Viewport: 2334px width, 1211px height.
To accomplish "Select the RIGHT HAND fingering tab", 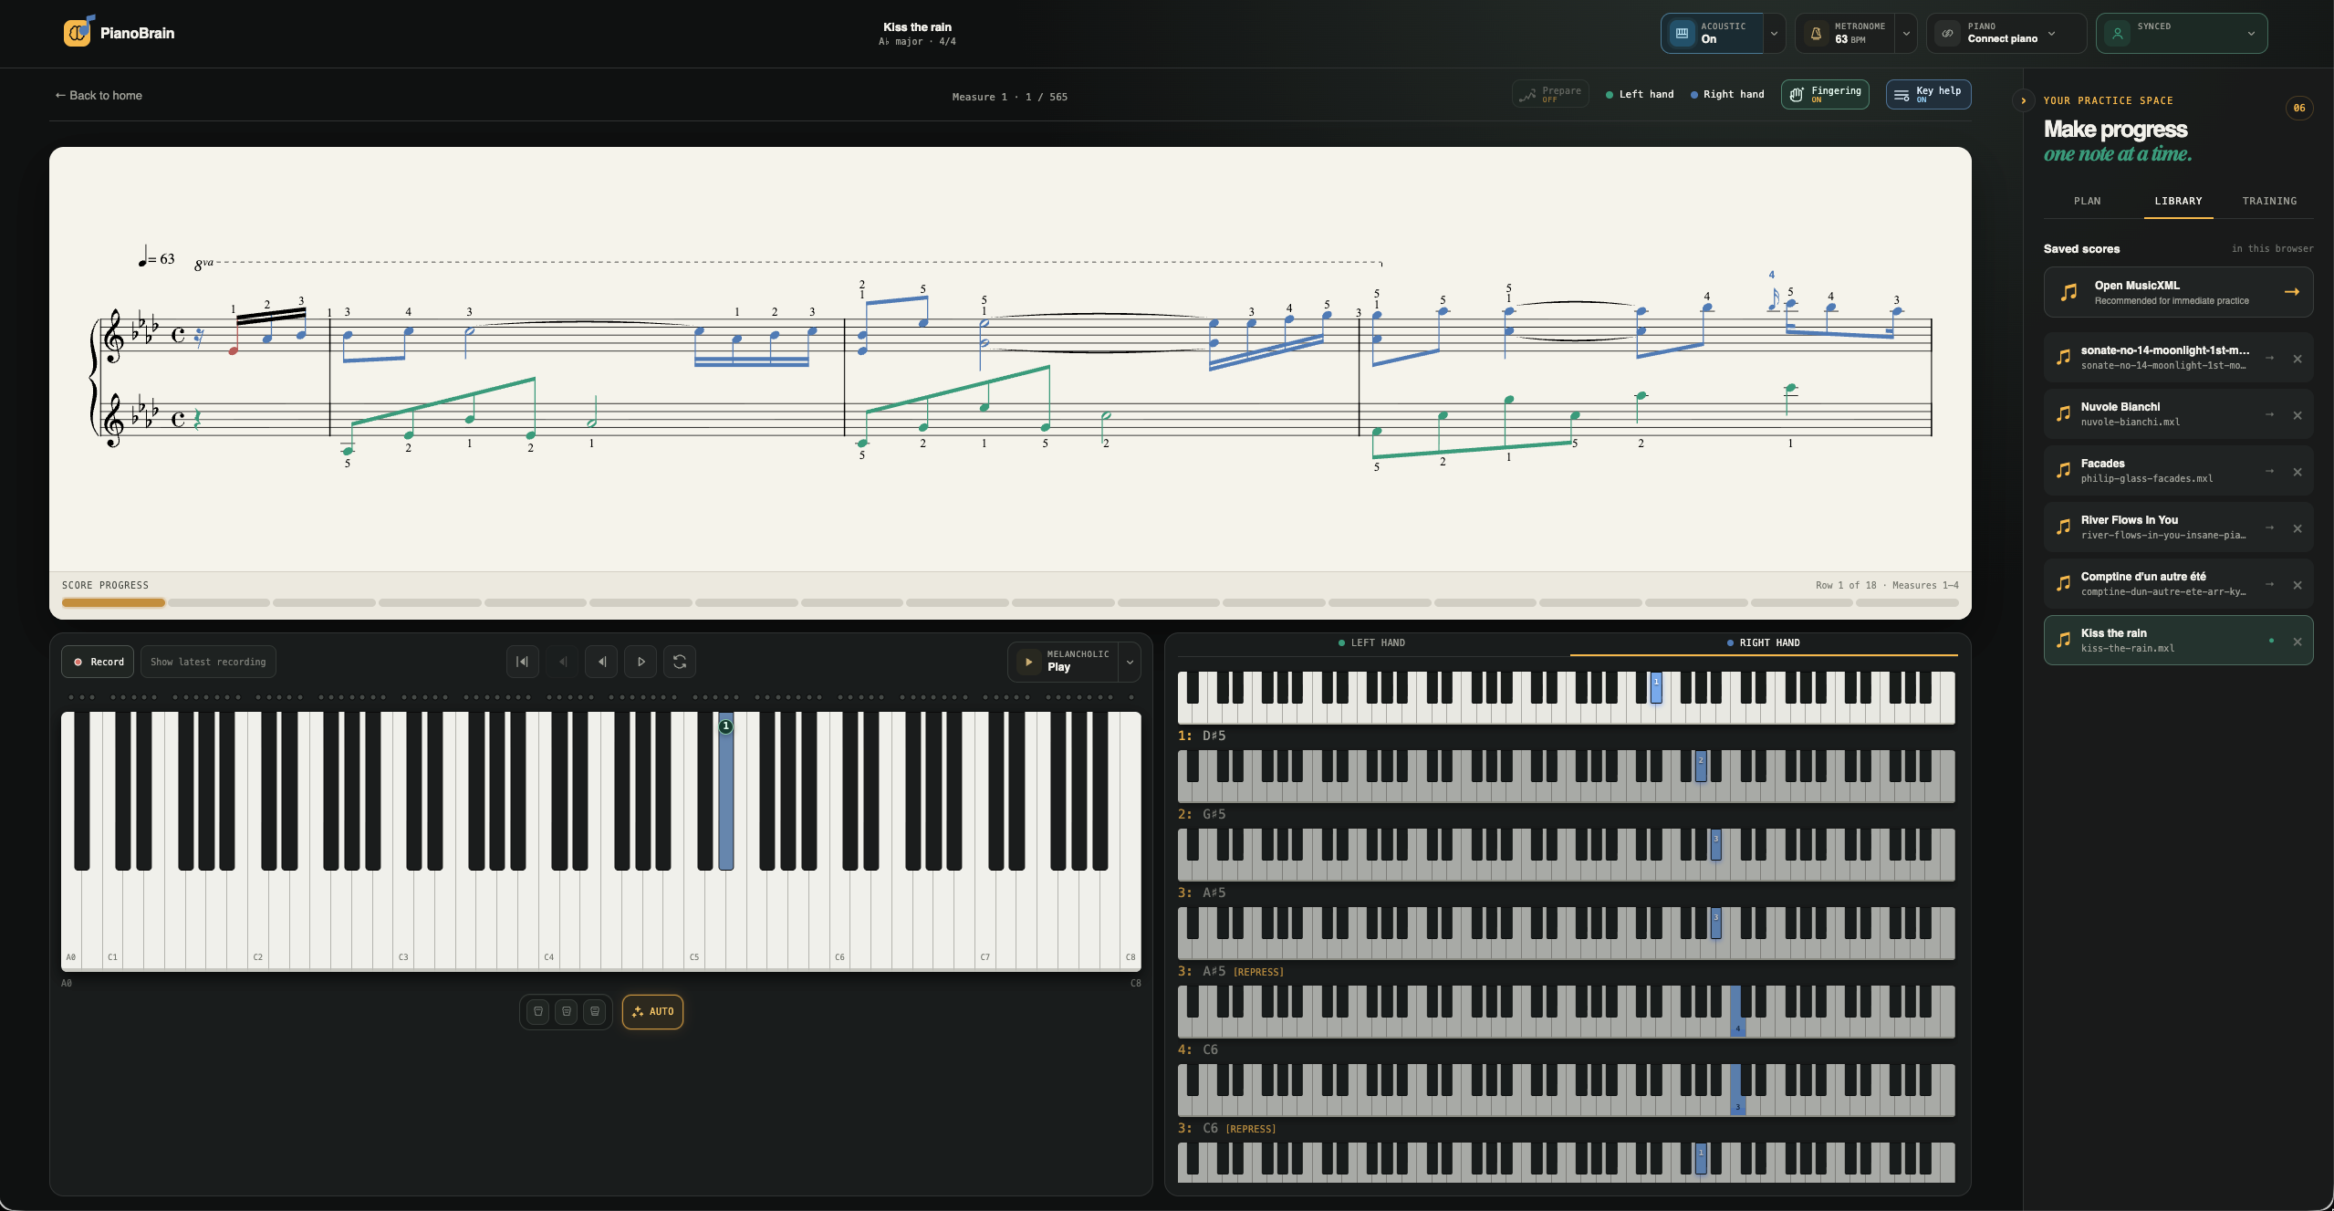I will [1764, 643].
